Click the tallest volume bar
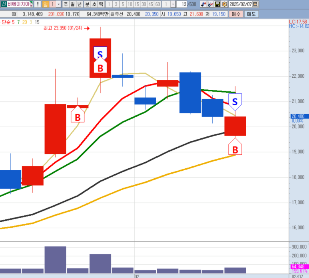This screenshot has width=309, height=278. [x=56, y=260]
